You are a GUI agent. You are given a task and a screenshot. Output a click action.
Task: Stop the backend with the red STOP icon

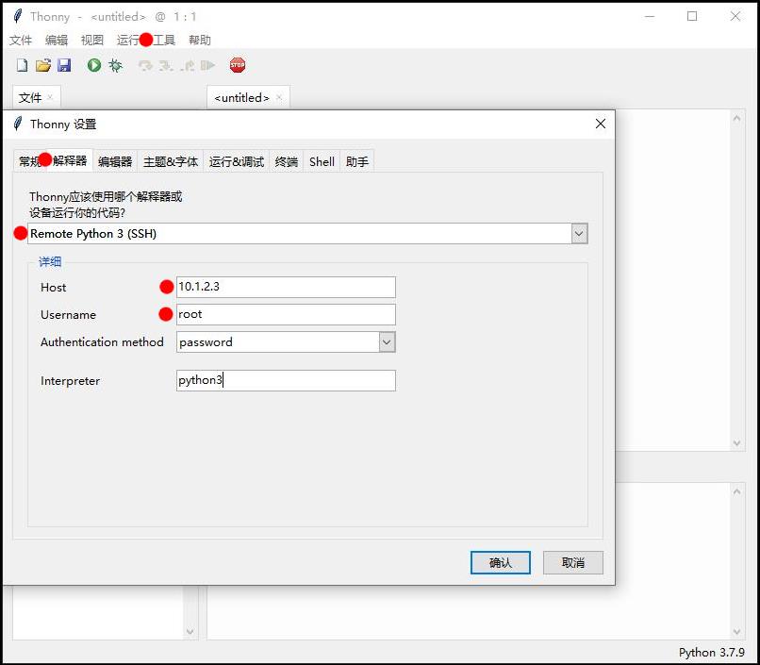pos(238,65)
